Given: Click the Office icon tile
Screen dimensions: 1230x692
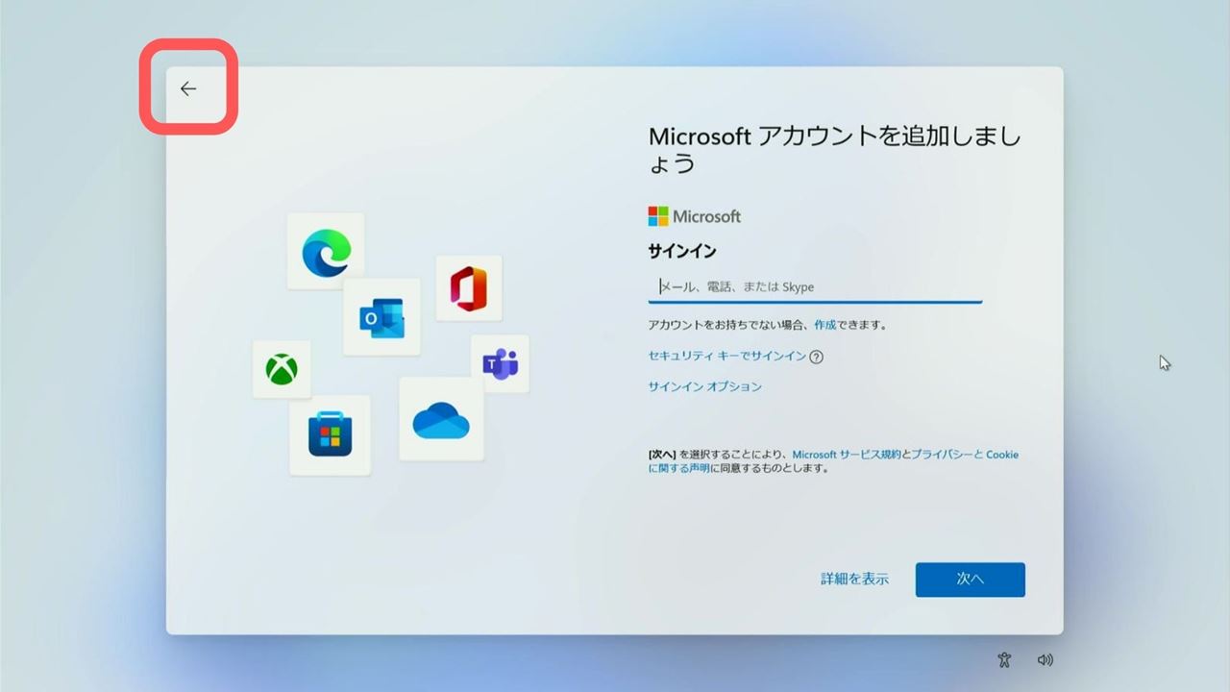Looking at the screenshot, I should pos(469,288).
